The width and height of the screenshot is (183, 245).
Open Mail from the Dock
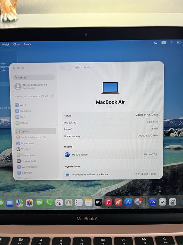[x=10, y=203]
